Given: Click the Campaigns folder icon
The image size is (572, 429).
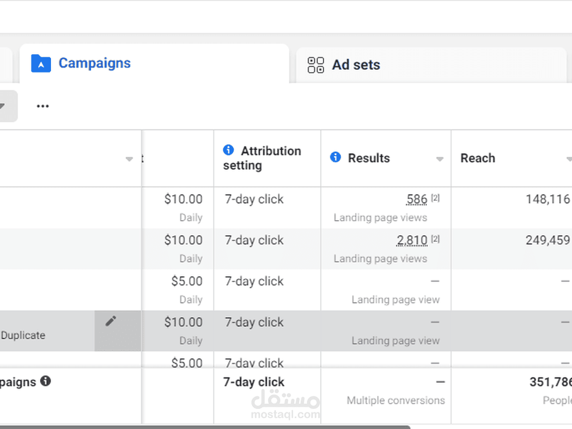Looking at the screenshot, I should pyautogui.click(x=41, y=63).
